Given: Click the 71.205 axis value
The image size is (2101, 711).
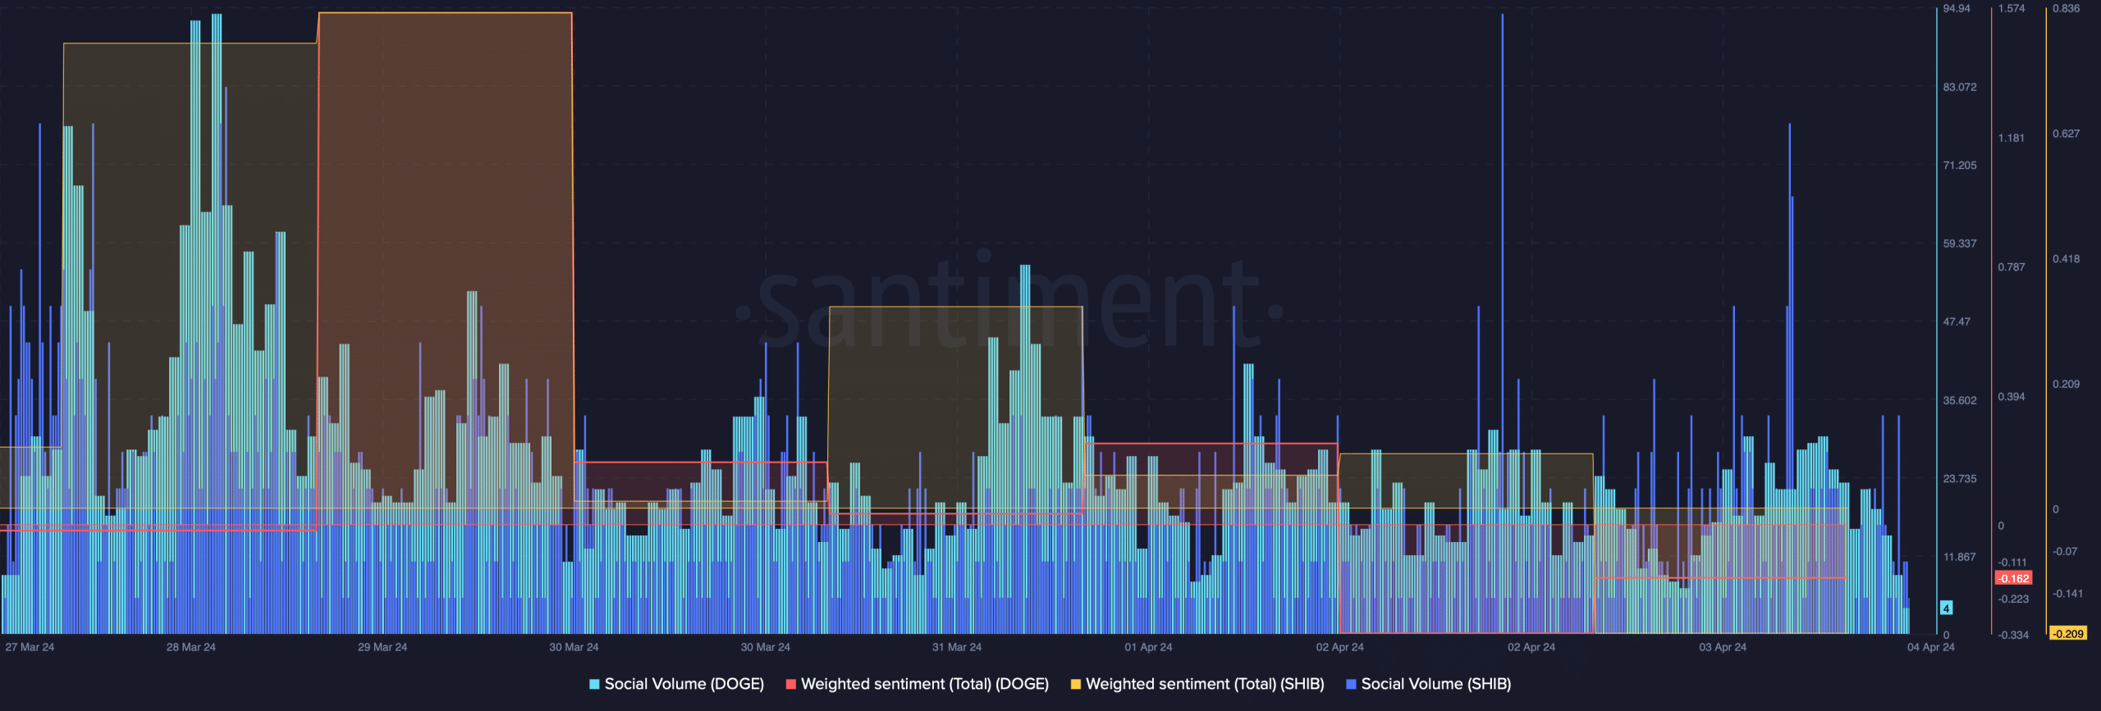Looking at the screenshot, I should (1960, 165).
